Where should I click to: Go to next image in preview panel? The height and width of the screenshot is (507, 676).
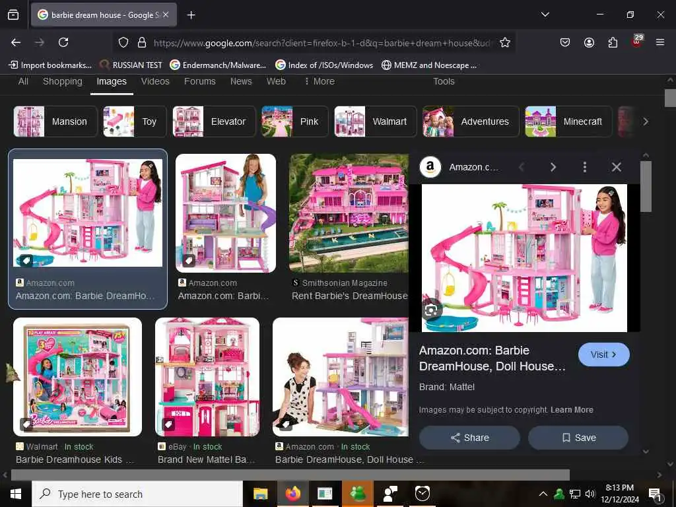coord(553,167)
